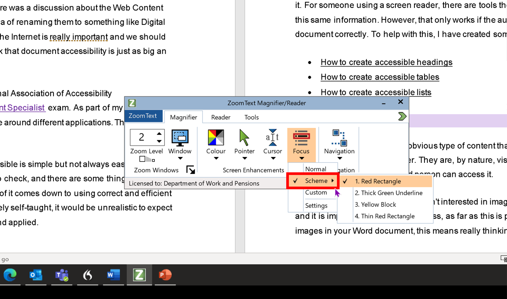Expand the Colour dropdown arrow
507x299 pixels.
coord(216,158)
